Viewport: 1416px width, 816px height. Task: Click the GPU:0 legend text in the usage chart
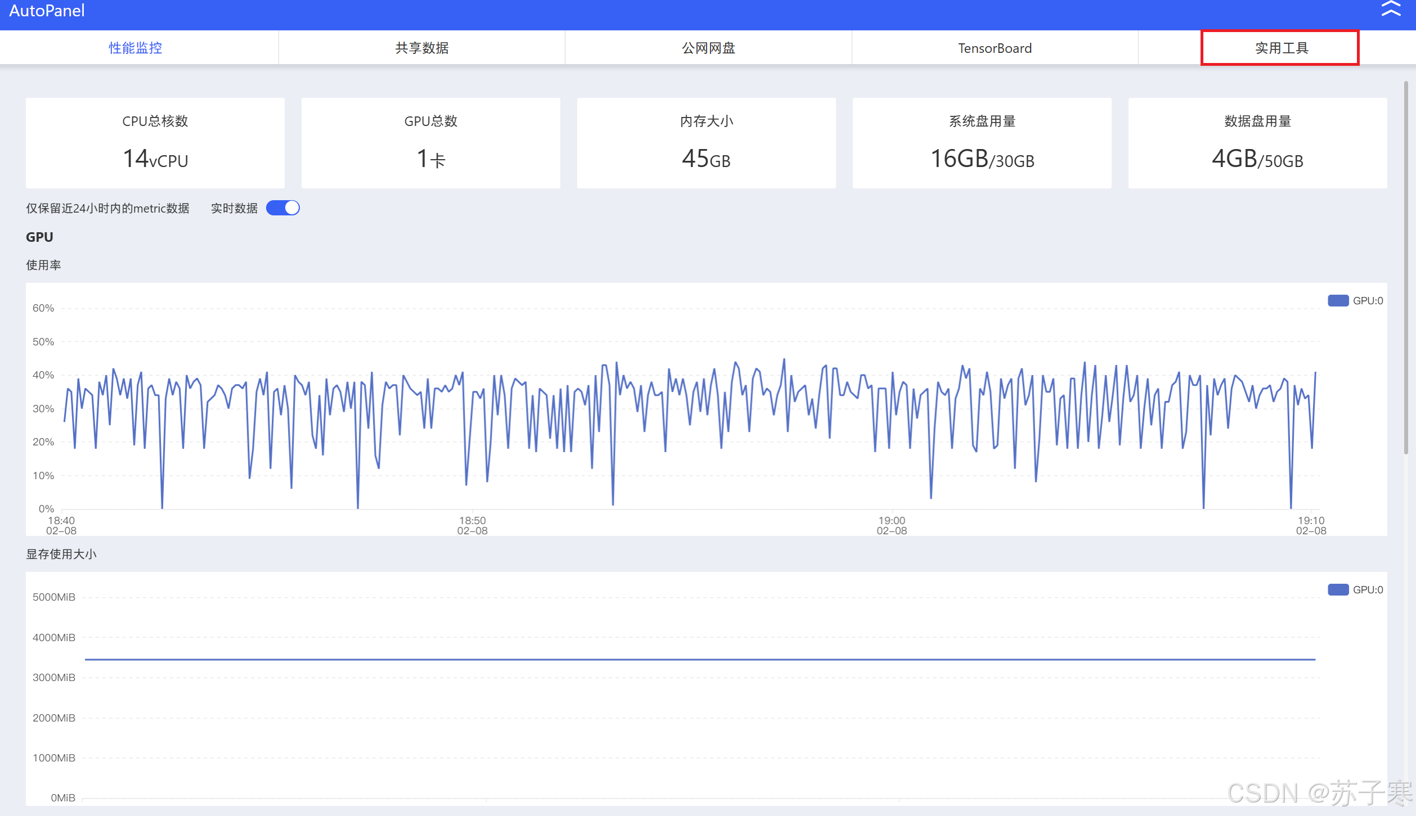(x=1368, y=301)
